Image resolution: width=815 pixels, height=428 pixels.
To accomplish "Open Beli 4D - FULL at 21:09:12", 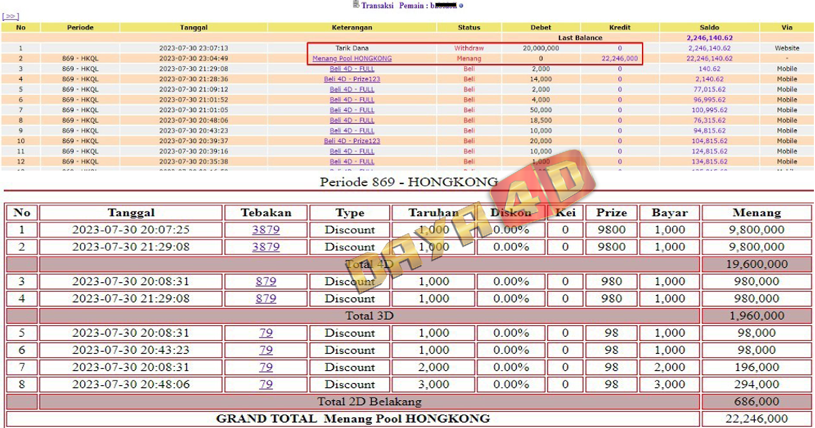I will pos(352,90).
